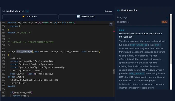Click line number 244 in gutter
Viewport: 175px width, 101px height.
click(3, 52)
